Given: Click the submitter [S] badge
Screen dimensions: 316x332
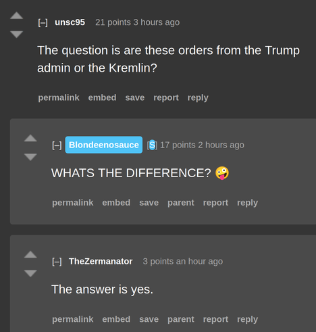Looking at the screenshot, I should coord(152,145).
